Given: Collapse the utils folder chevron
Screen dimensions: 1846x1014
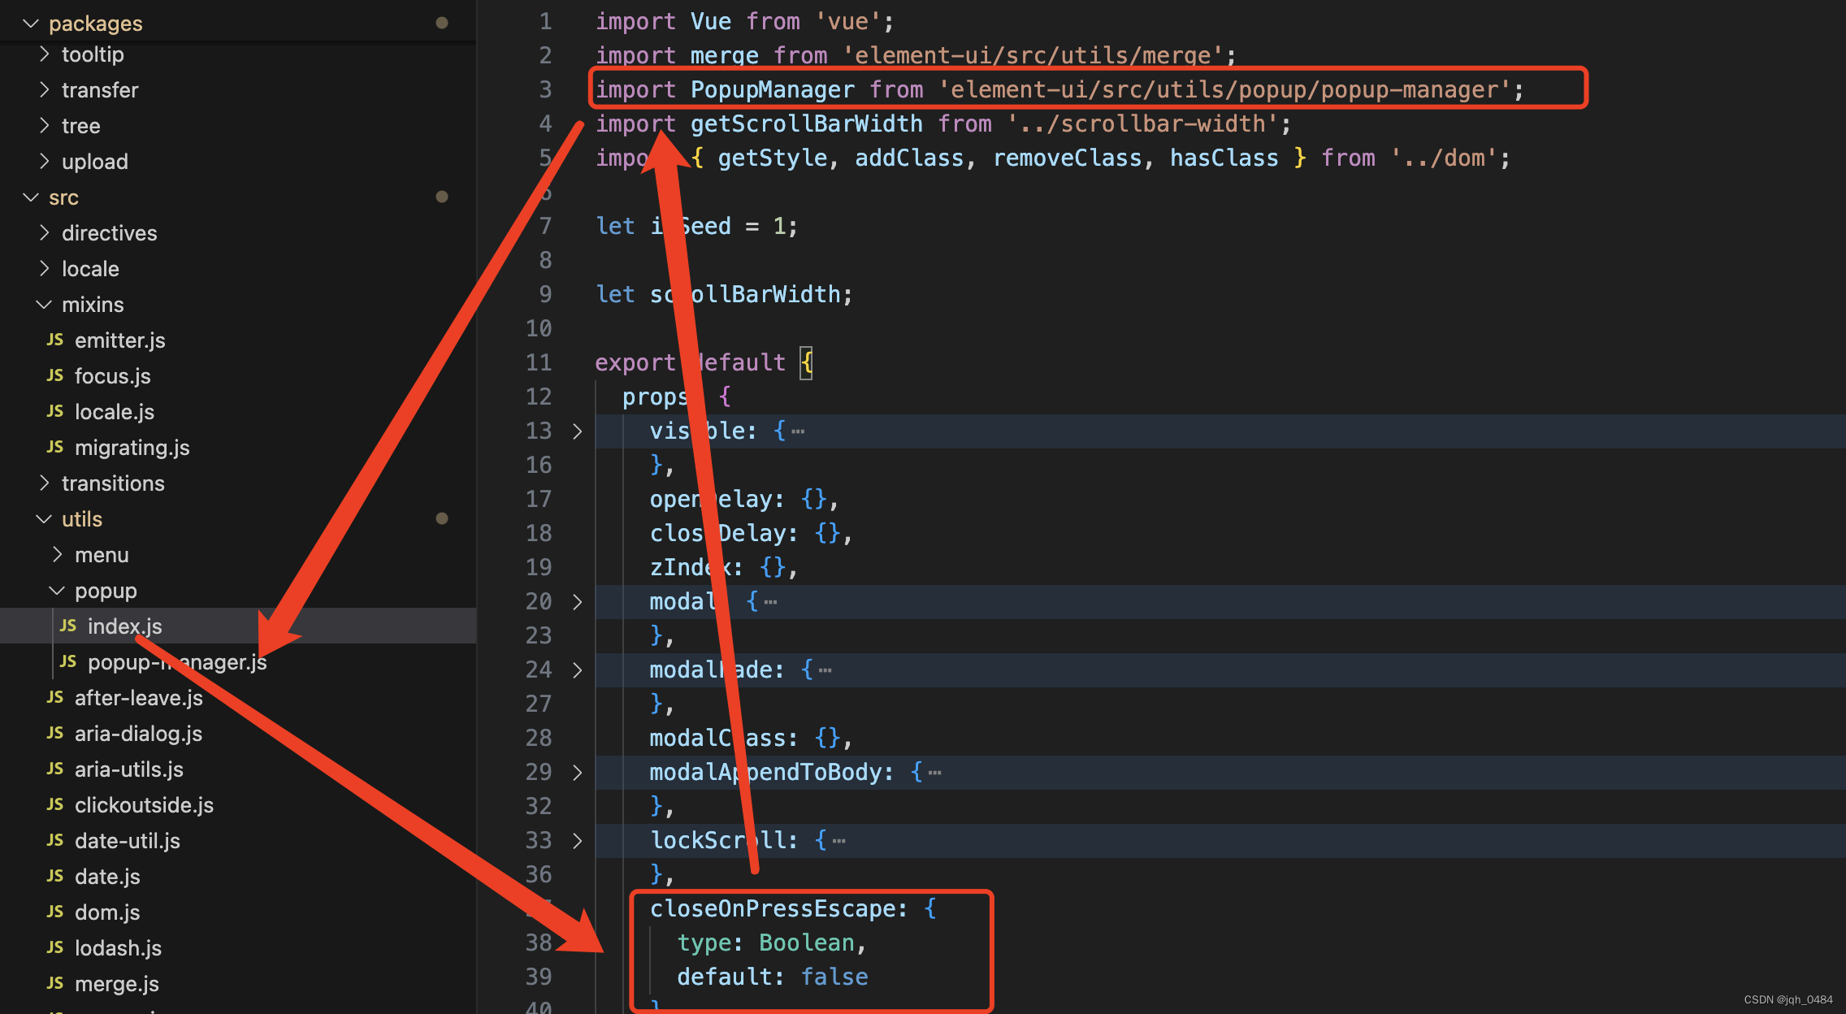Looking at the screenshot, I should tap(44, 519).
